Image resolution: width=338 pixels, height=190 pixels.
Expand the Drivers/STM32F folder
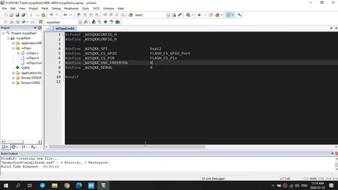point(13,78)
